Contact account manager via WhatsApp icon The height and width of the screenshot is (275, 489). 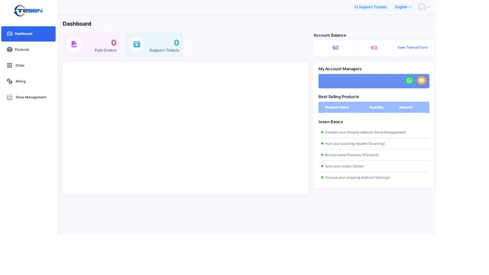click(x=409, y=81)
